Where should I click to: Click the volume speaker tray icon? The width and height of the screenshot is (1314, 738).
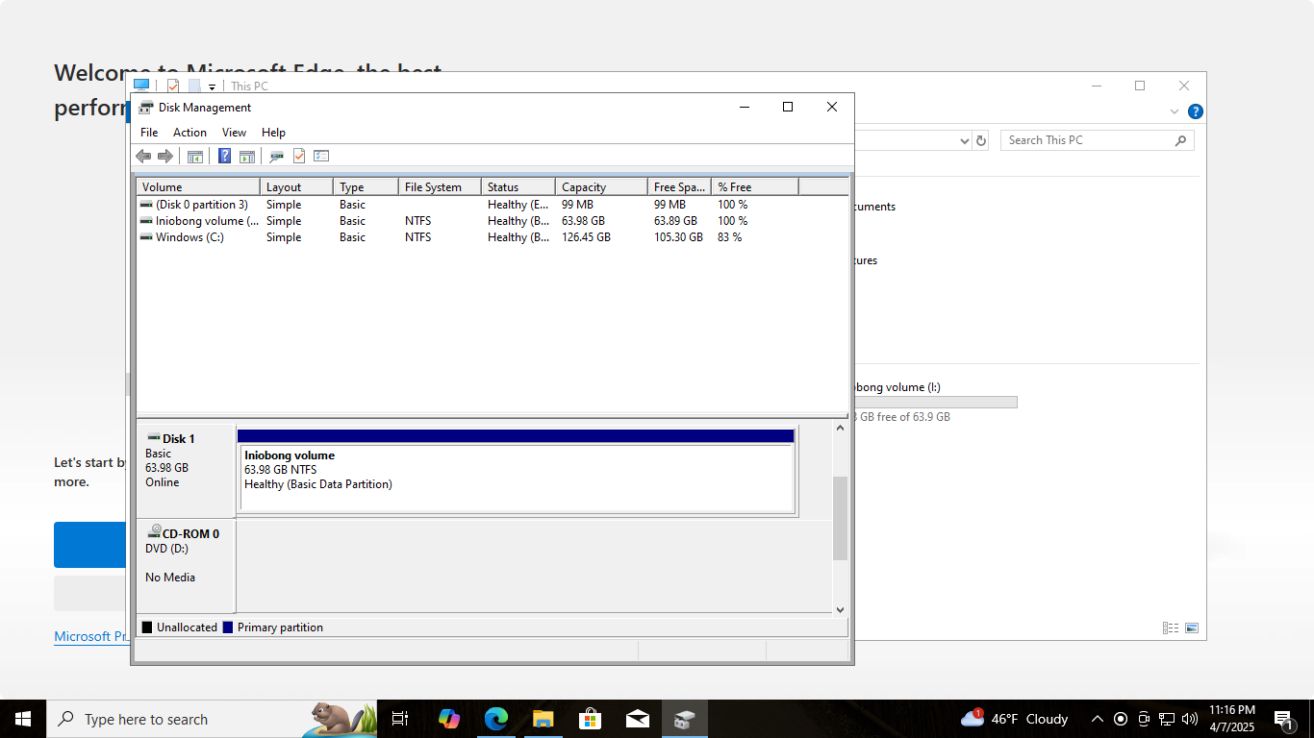coord(1190,719)
